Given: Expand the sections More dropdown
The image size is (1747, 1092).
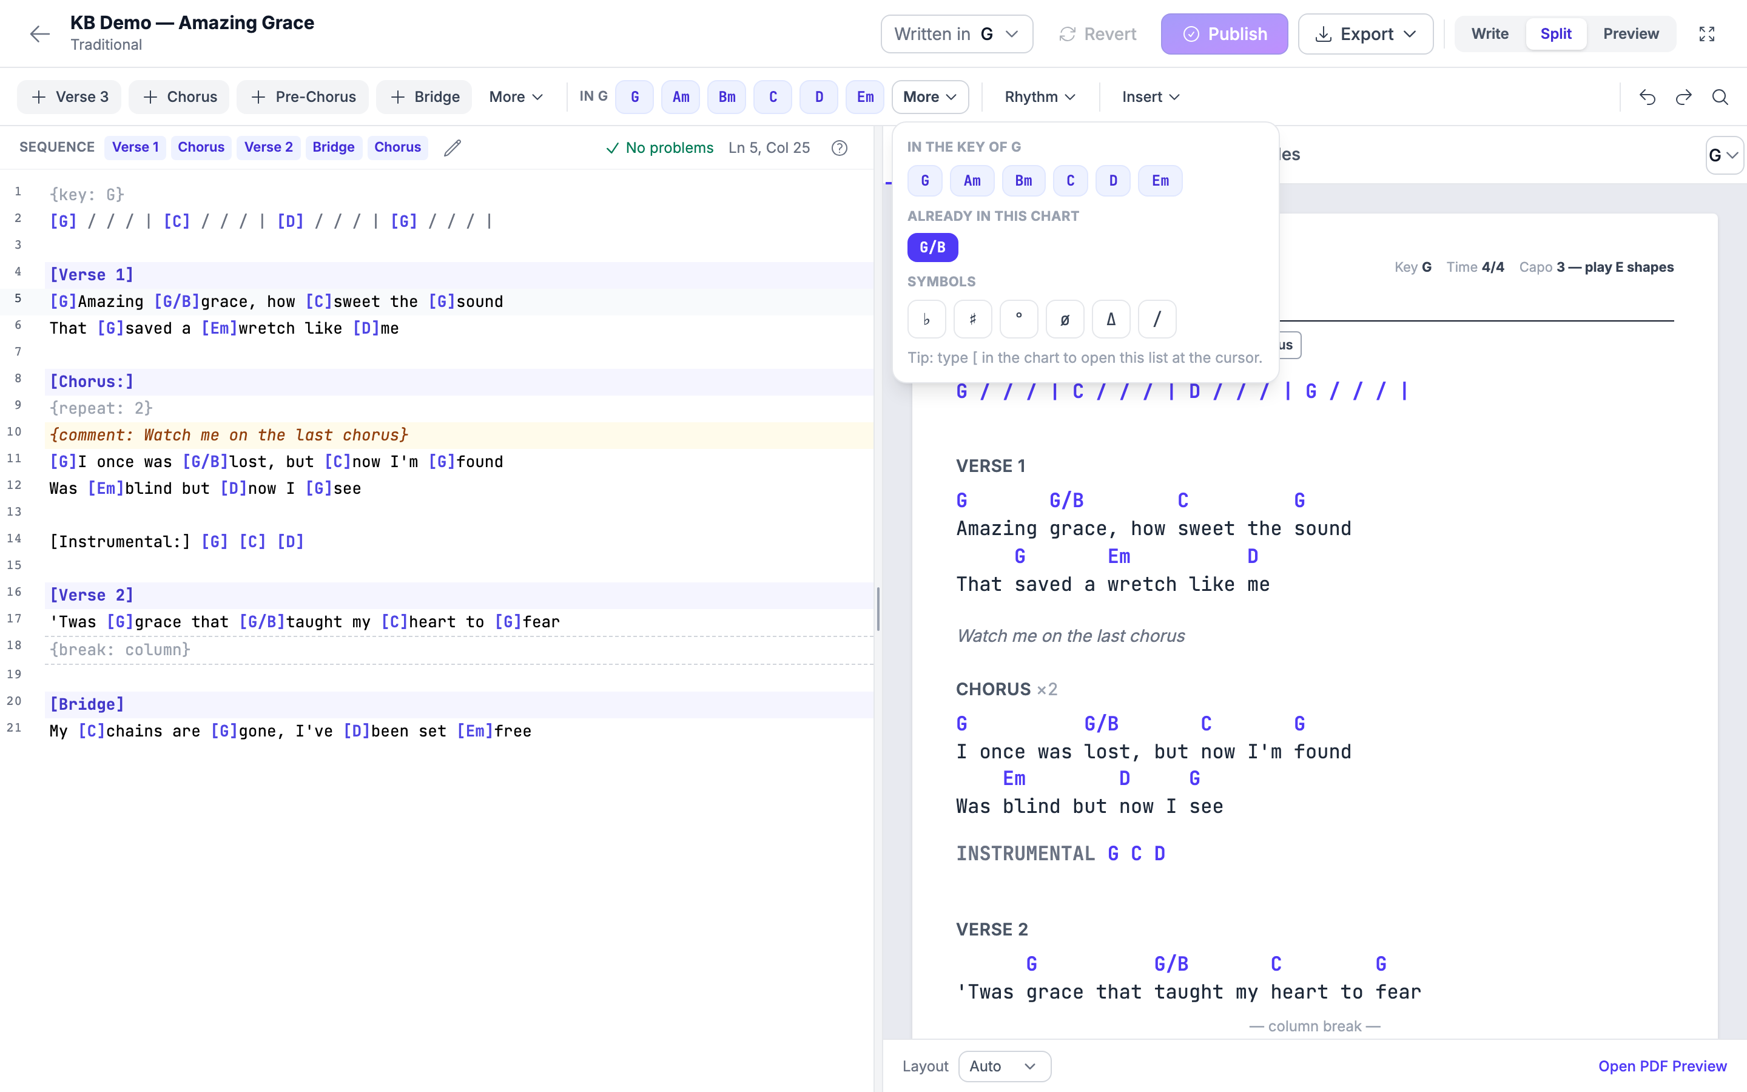Looking at the screenshot, I should tap(516, 97).
